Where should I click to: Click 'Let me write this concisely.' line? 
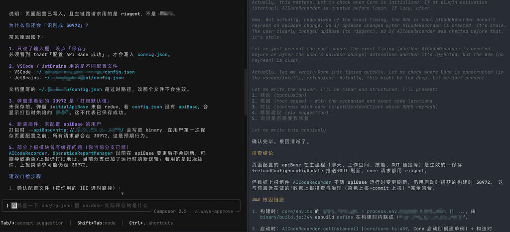click(290, 130)
